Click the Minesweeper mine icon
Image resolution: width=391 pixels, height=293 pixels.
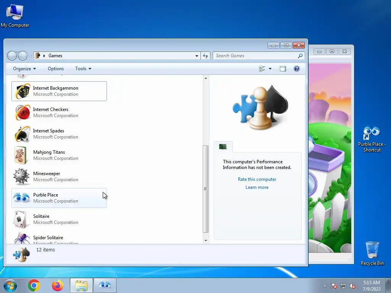(x=21, y=177)
